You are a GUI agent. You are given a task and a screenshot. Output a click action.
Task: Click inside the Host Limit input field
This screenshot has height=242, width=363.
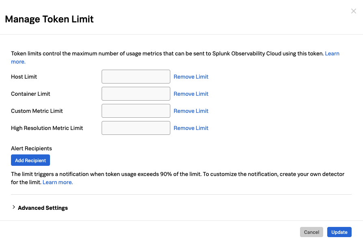point(136,77)
